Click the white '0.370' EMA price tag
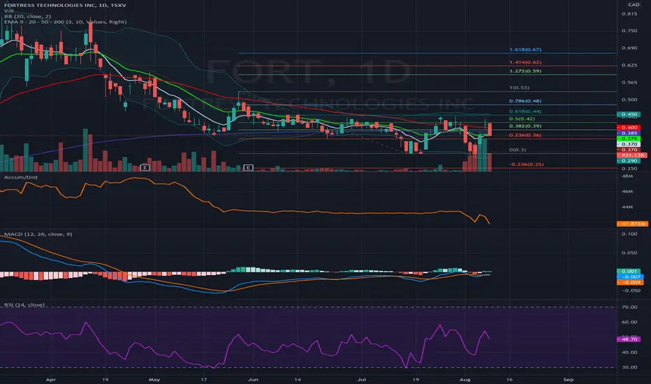 629,144
